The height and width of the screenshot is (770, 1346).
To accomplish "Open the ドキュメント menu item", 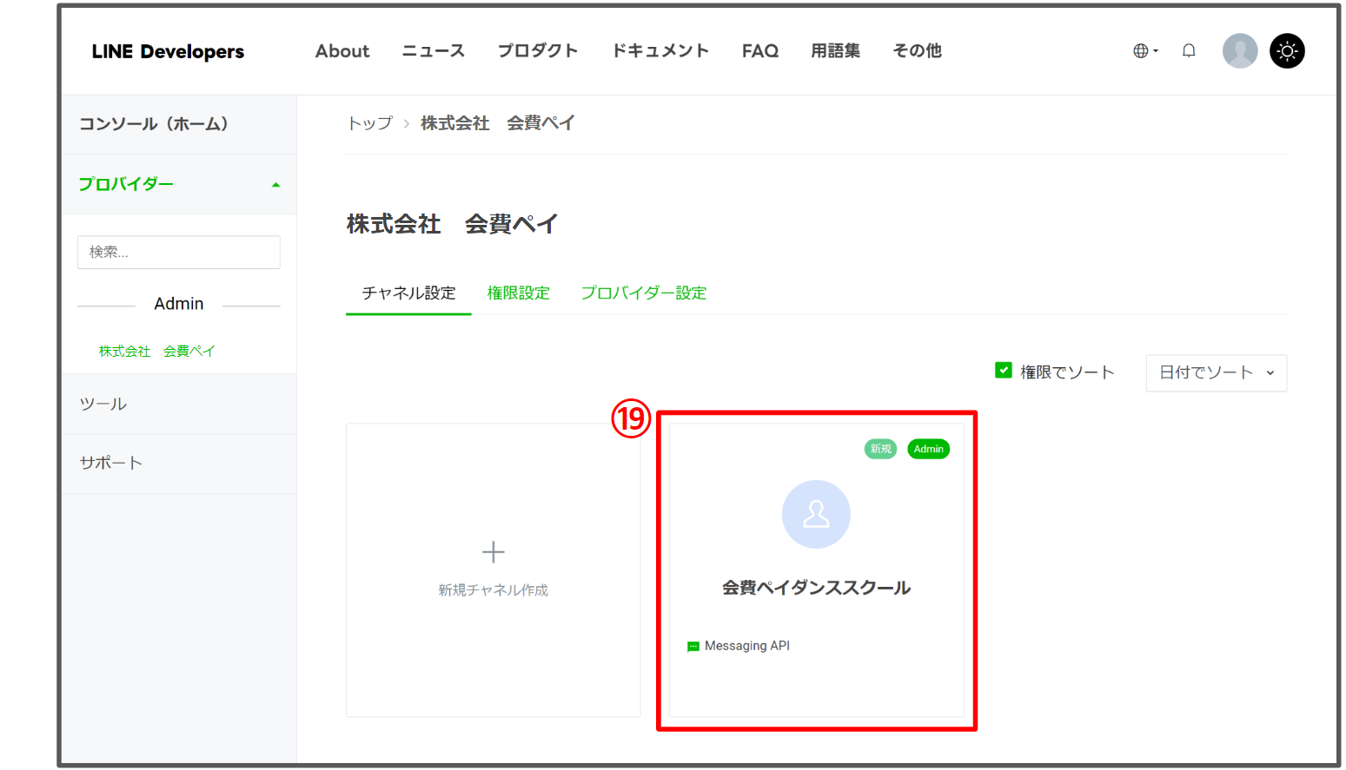I will coord(660,51).
